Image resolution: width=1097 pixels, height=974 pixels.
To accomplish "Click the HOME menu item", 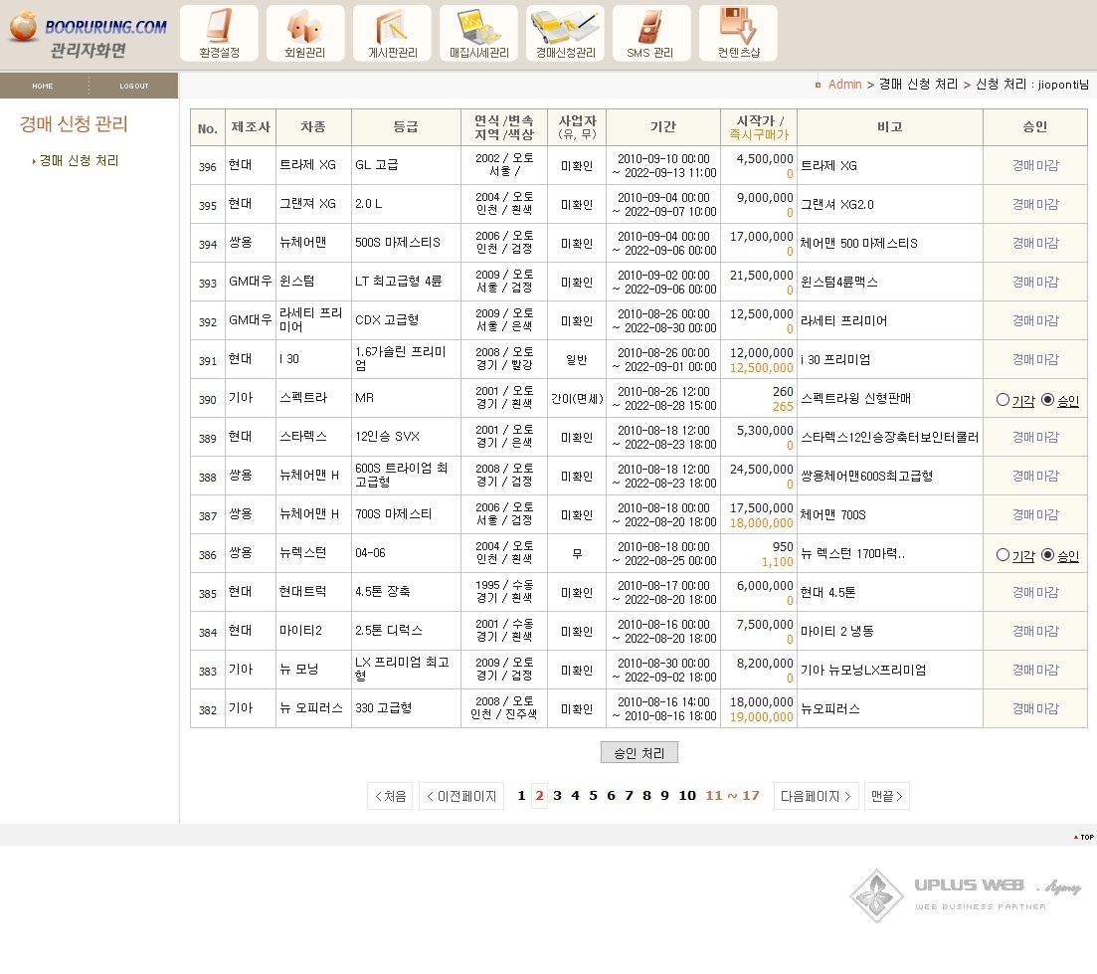I will tap(44, 87).
